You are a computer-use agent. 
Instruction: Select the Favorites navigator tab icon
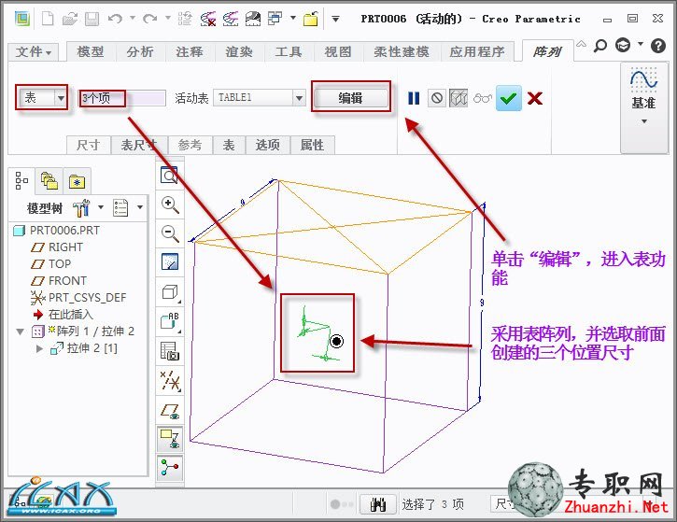77,181
